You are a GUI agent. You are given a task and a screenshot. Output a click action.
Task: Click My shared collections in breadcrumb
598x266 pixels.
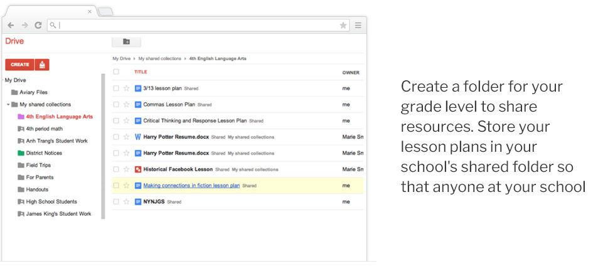pyautogui.click(x=159, y=58)
